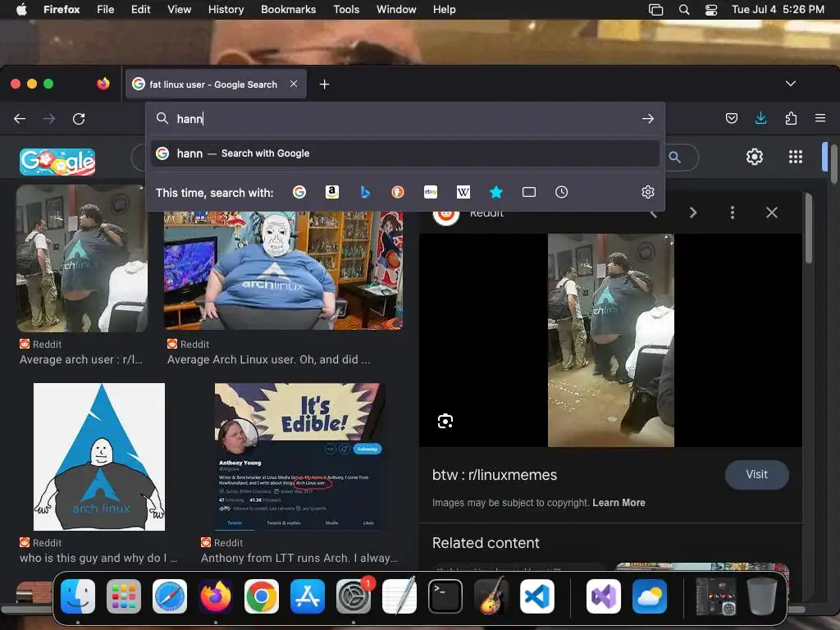Search this time with Google
Viewport: 840px width, 630px height.
pyautogui.click(x=299, y=192)
